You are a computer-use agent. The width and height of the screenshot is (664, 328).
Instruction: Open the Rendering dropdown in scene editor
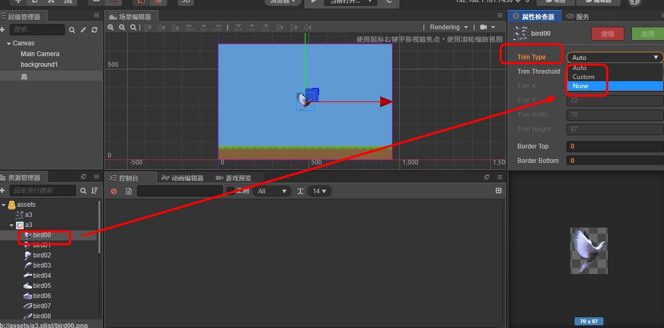pyautogui.click(x=449, y=27)
